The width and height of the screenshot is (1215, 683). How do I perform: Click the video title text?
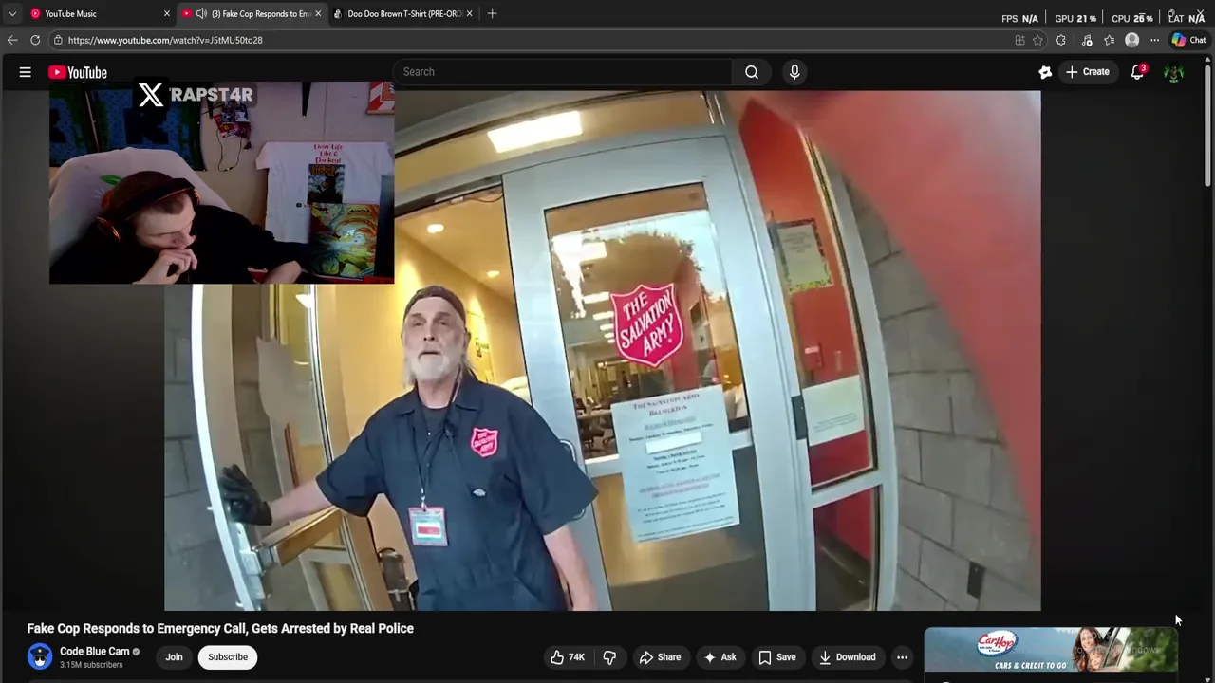click(x=220, y=628)
